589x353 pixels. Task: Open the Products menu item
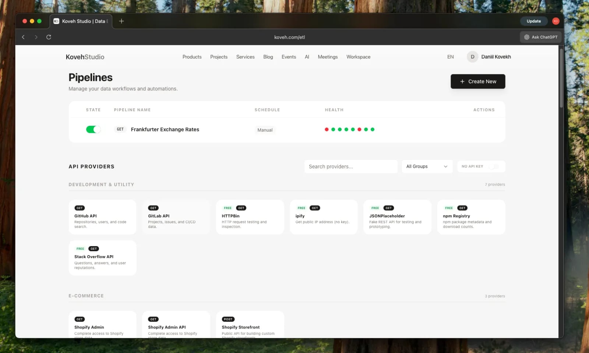192,57
